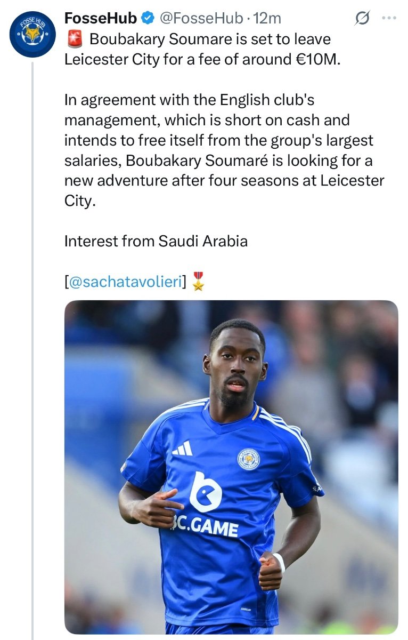408x640 pixels.
Task: Tap the white wristband in the photo
Action: [x=279, y=562]
